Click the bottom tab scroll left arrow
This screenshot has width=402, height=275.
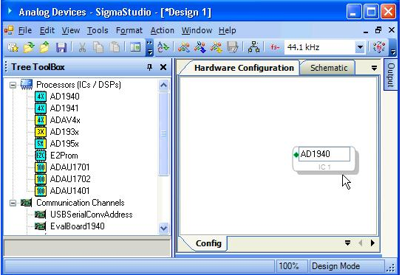pos(361,243)
